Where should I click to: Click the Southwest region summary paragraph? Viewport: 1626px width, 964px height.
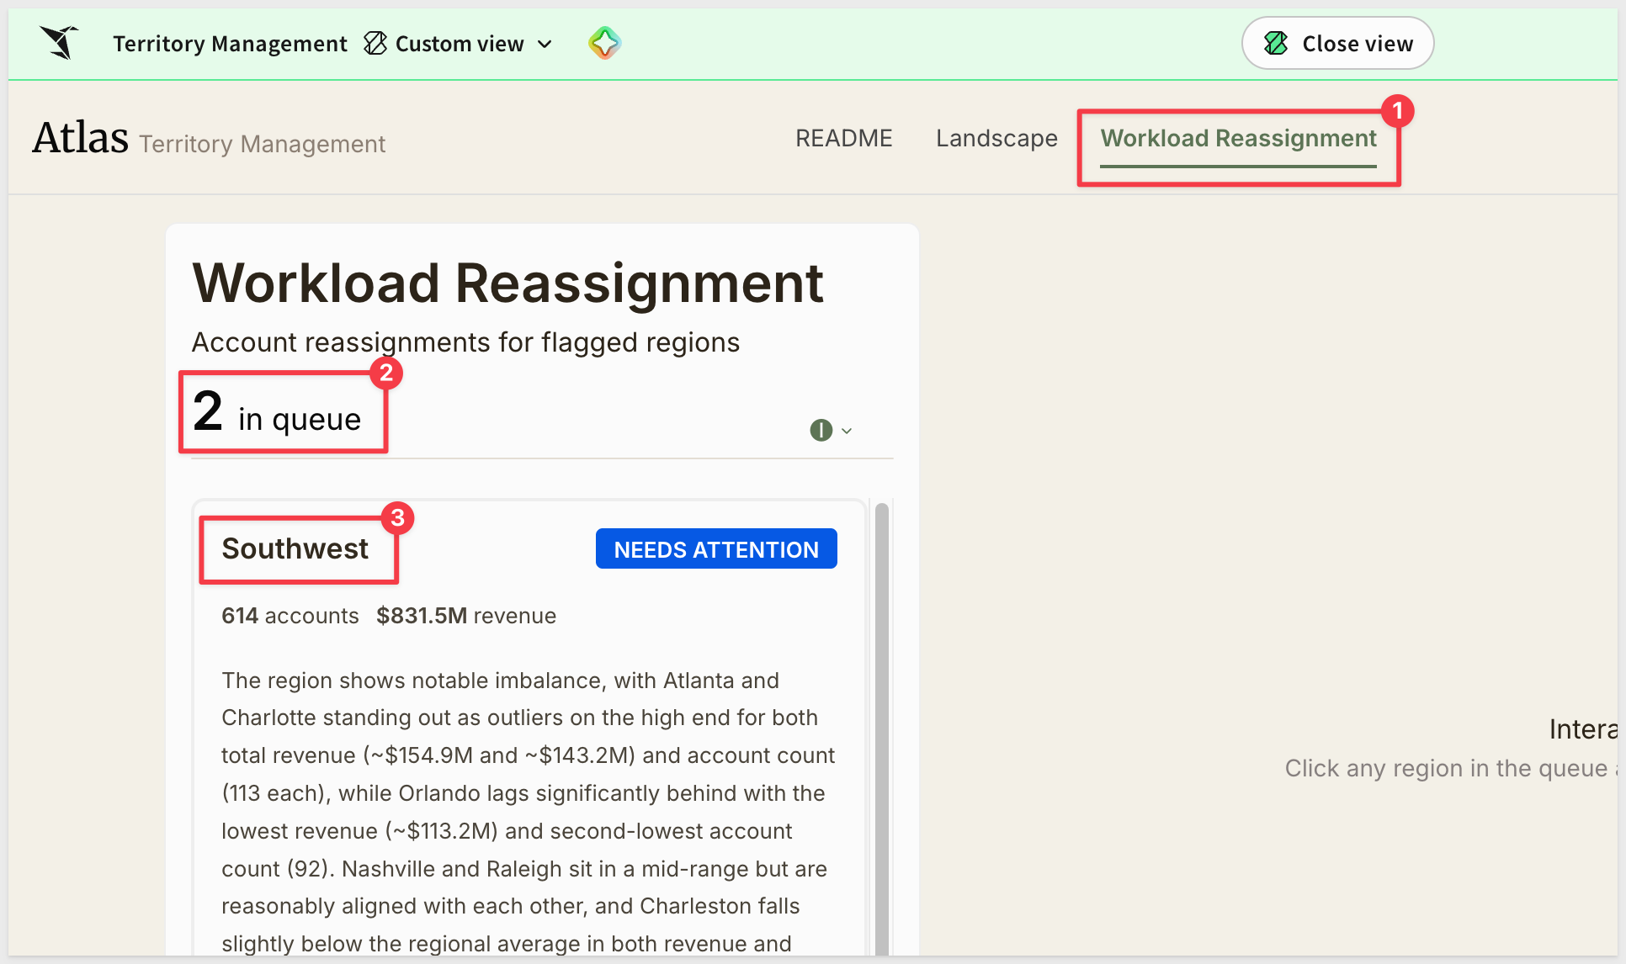(x=528, y=812)
